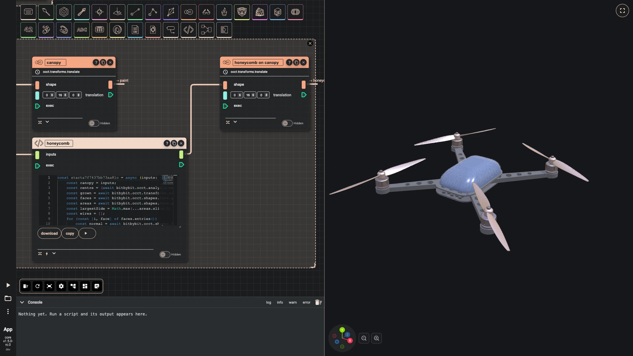Click the download button in honeycomb node
The height and width of the screenshot is (356, 633).
[x=49, y=233]
